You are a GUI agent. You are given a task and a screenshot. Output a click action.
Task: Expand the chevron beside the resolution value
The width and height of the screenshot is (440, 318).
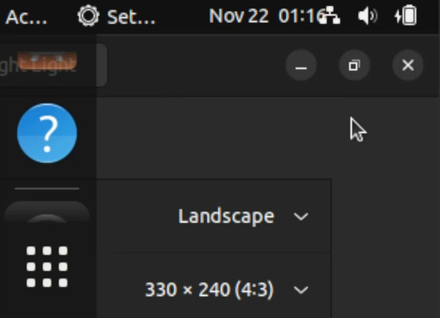coord(301,290)
